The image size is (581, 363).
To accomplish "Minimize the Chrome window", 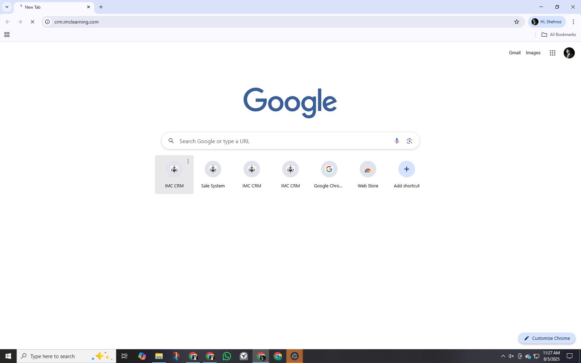I will (541, 7).
